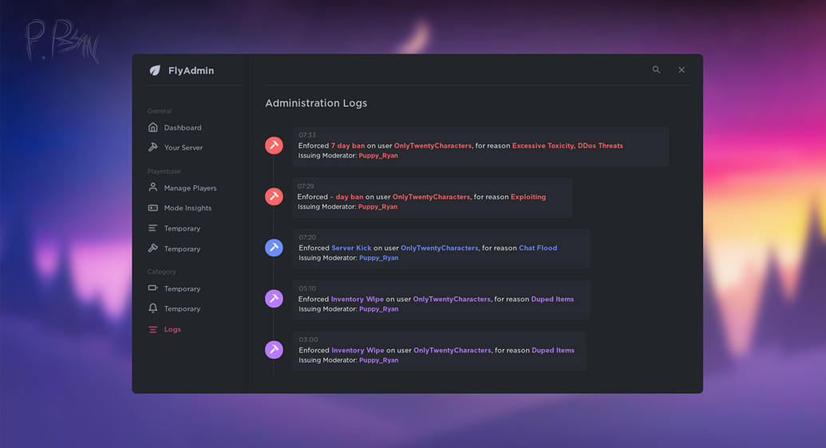Click the 03:00 timestamp
The width and height of the screenshot is (826, 448).
click(x=308, y=340)
